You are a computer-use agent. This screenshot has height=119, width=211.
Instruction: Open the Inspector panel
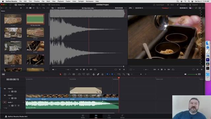tap(194, 5)
